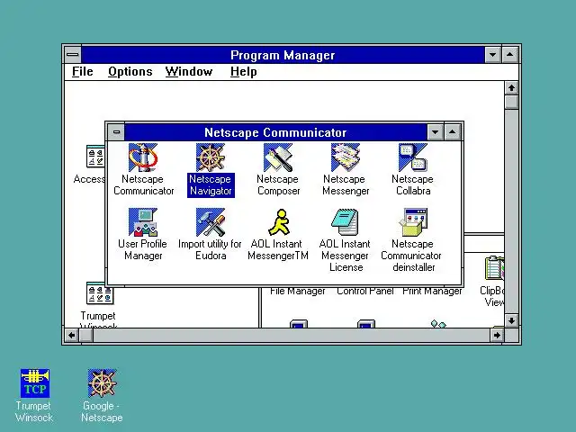Click the horizontal scrollbar right arrow
This screenshot has width=576, height=432.
click(497, 335)
